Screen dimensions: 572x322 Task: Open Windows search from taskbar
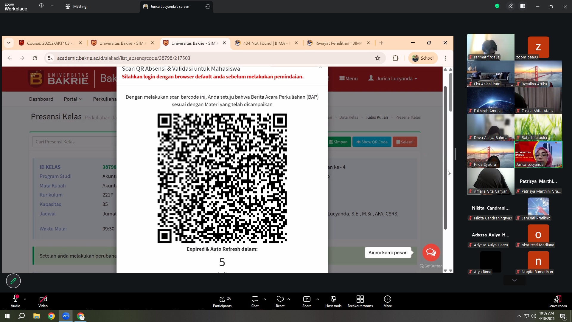21,316
